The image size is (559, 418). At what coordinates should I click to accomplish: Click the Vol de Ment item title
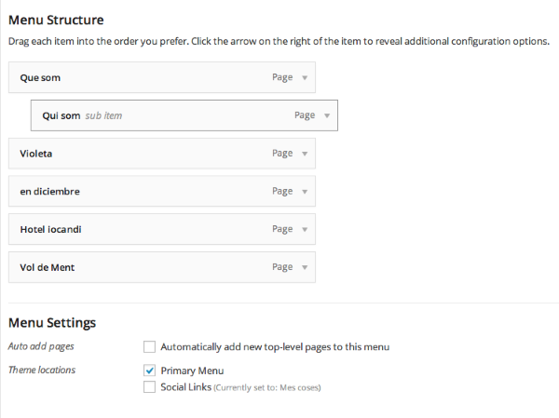coord(47,267)
